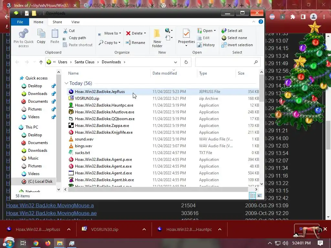Click the horizontal scrollbar of file list
Screen dimensions: 331x248
pyautogui.click(x=158, y=189)
